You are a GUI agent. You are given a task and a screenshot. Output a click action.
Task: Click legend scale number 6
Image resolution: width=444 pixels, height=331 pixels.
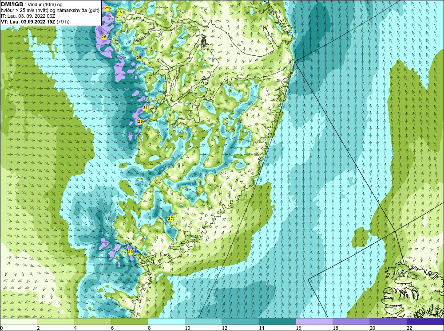112,328
